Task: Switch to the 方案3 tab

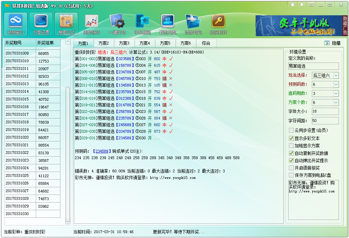Action: [x=124, y=43]
